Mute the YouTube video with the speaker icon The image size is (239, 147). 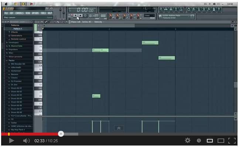(26, 141)
